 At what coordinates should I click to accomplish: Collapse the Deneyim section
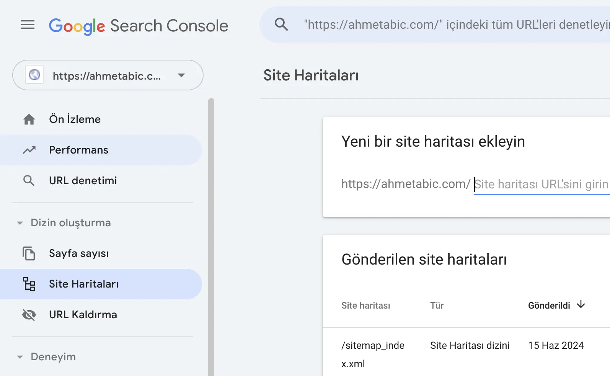(20, 357)
